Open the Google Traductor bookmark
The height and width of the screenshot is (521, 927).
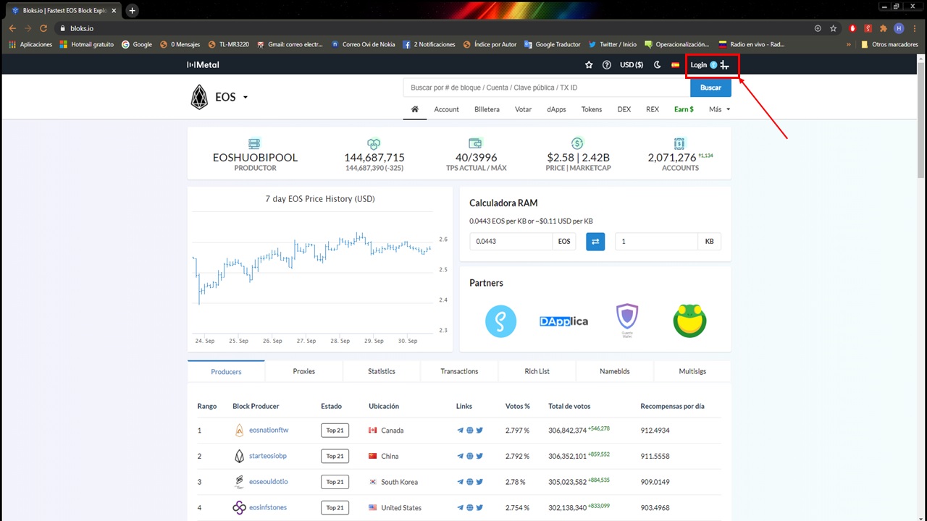(552, 44)
